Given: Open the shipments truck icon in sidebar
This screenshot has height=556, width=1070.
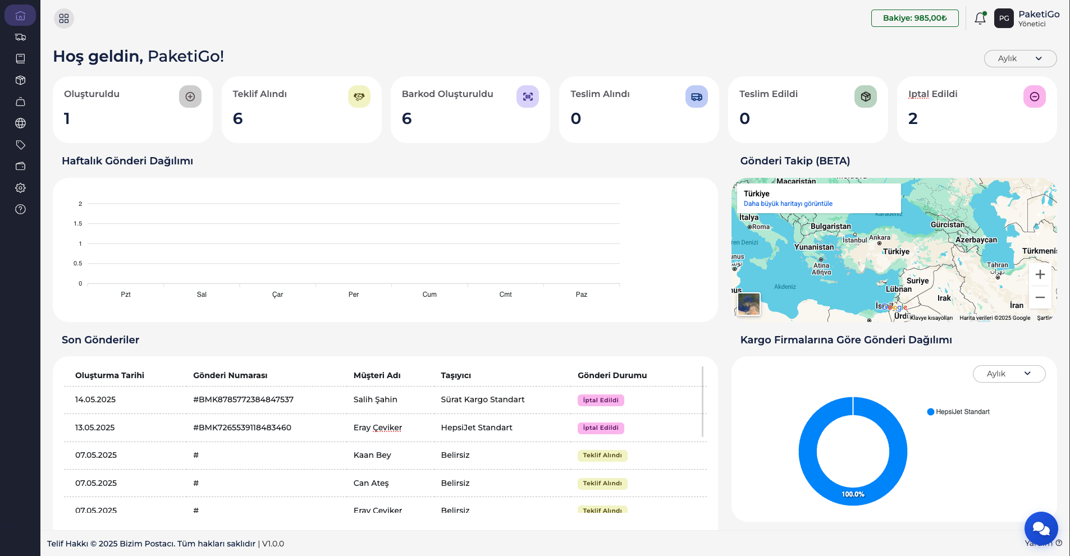Looking at the screenshot, I should coord(20,37).
